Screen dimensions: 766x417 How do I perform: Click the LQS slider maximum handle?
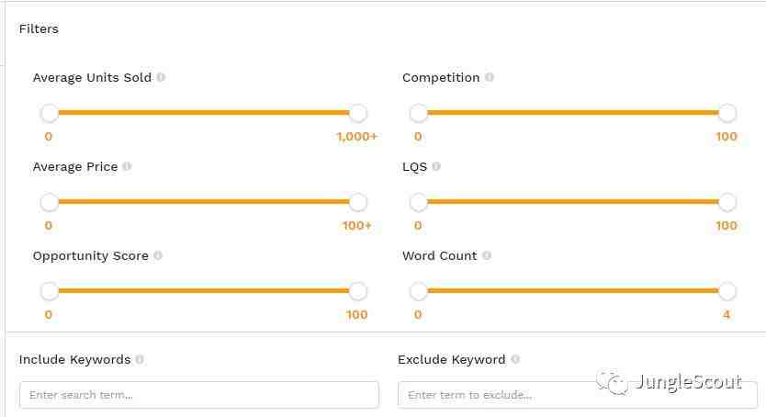coord(727,202)
